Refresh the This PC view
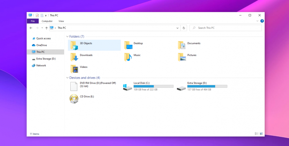 tap(184, 28)
